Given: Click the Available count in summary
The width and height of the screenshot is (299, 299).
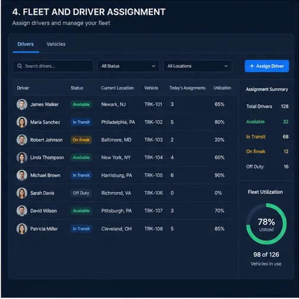Looking at the screenshot, I should pos(285,122).
